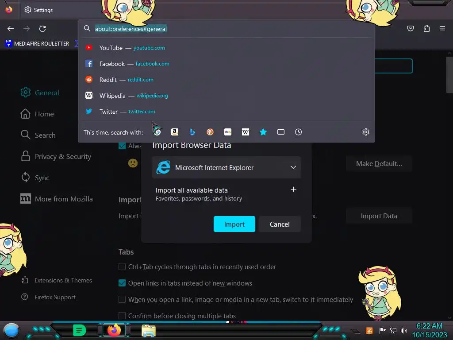This screenshot has width=453, height=340.
Task: Click the MEDIAFIRE ROULETTER bookmark
Action: point(37,44)
